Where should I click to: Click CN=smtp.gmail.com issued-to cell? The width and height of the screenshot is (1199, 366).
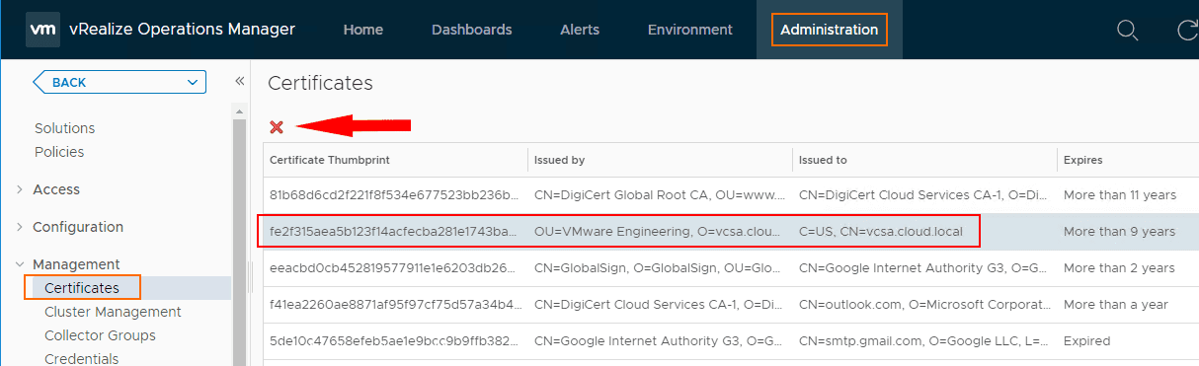click(924, 340)
